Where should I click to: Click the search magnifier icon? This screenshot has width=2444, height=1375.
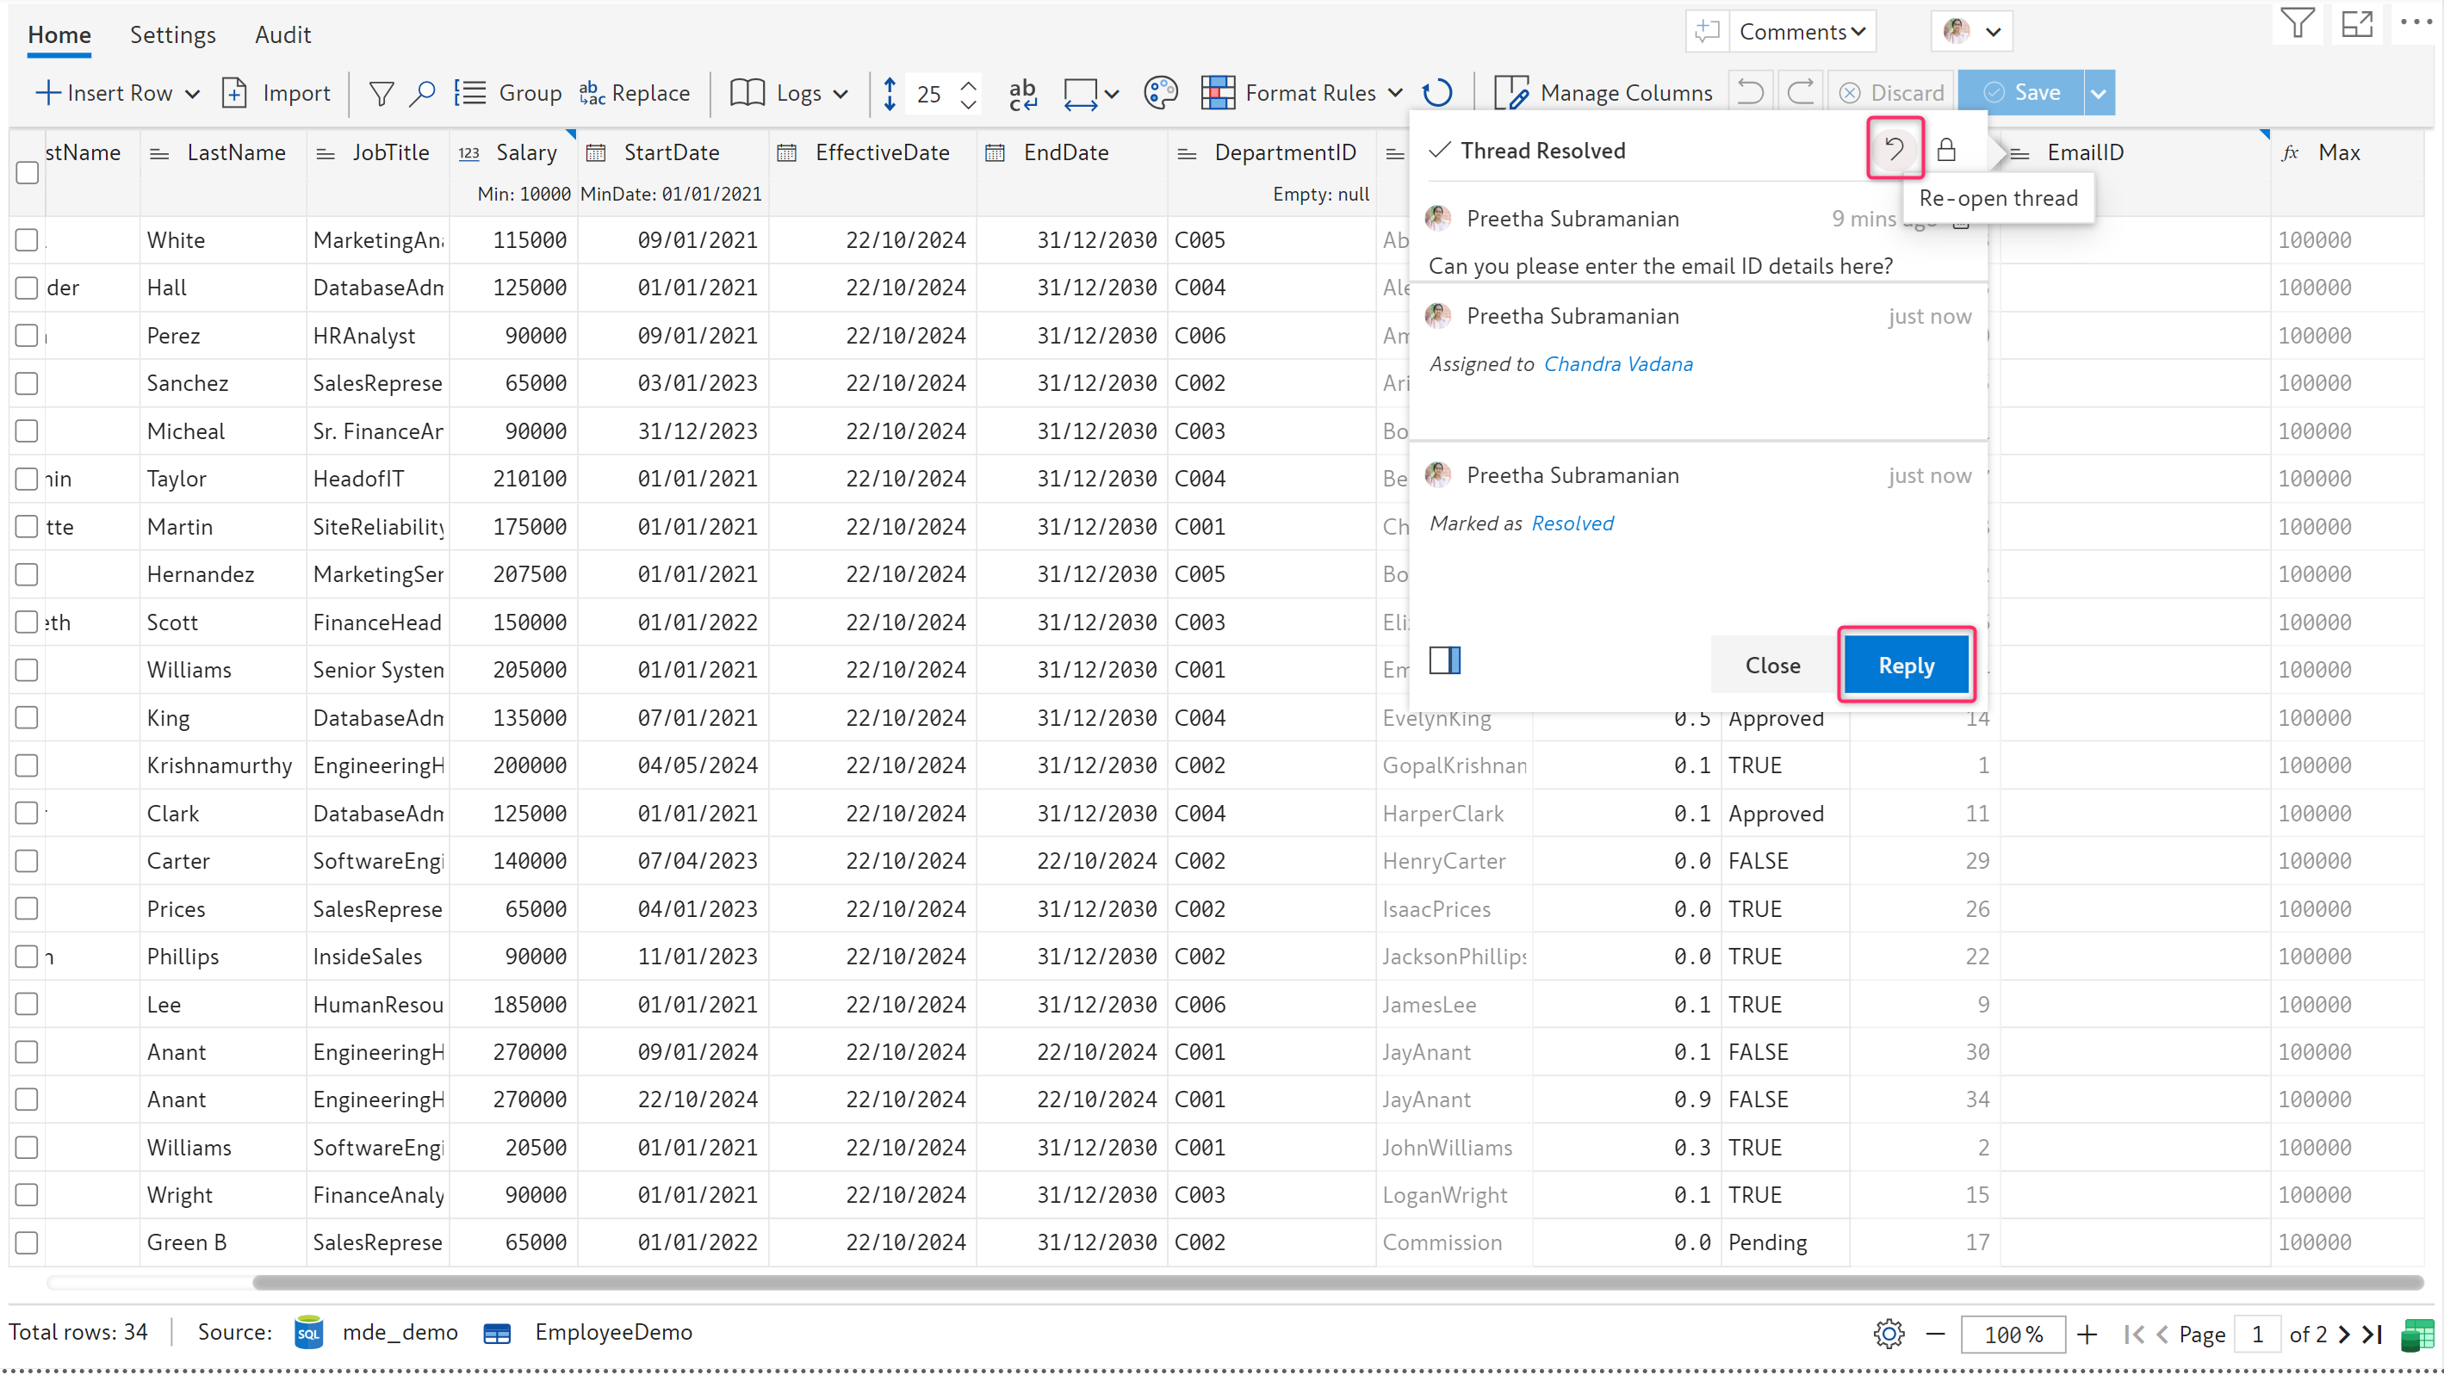[x=422, y=93]
